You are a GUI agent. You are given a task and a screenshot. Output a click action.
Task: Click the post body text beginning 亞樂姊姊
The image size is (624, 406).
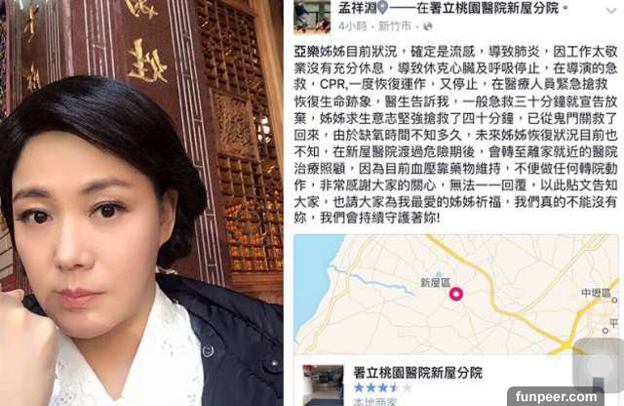click(455, 135)
